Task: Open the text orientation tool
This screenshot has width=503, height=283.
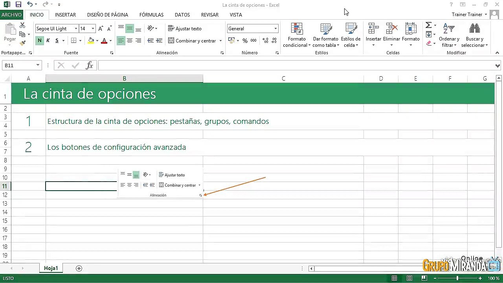Action: [x=151, y=29]
